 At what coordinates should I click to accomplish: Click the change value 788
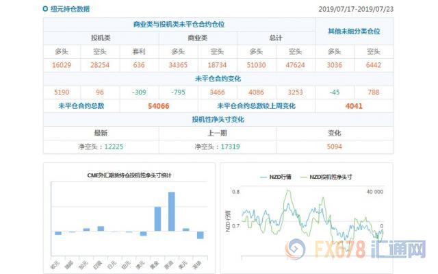pos(374,92)
